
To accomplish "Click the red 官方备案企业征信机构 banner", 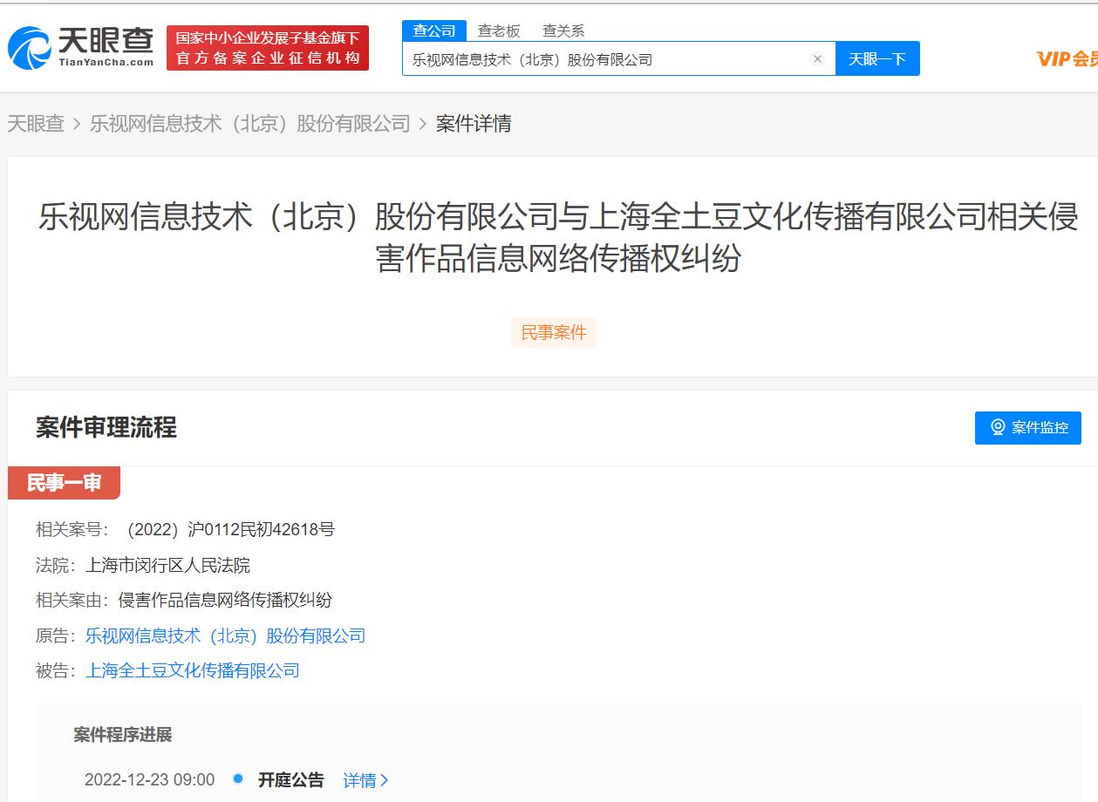I will (x=268, y=48).
